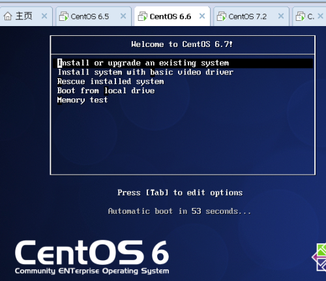Click the Automatic boot countdown text
This screenshot has height=281, width=326.
tap(179, 211)
